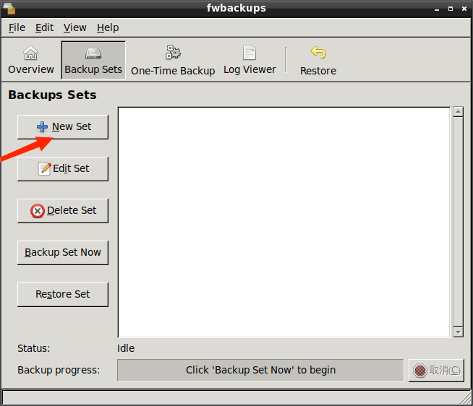This screenshot has width=473, height=406.
Task: Click the scrollbar up arrow
Action: (458, 112)
